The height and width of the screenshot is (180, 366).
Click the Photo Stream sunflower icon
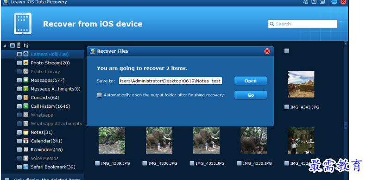click(x=26, y=63)
